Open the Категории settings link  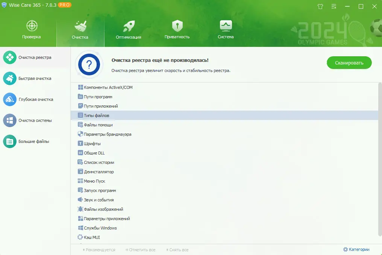(x=356, y=249)
